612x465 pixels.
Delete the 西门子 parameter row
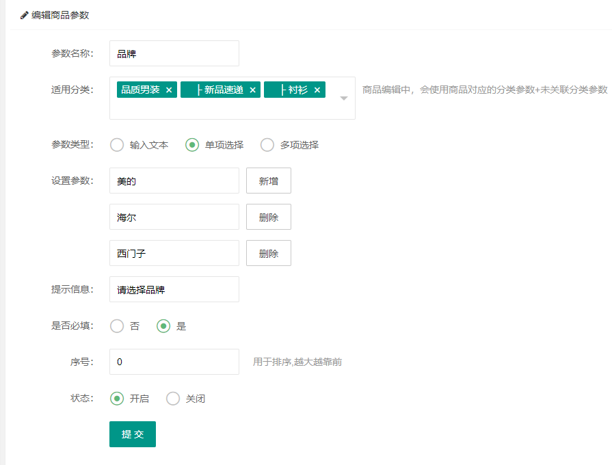269,254
